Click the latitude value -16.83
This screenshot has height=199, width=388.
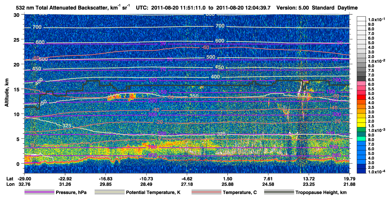(106, 178)
